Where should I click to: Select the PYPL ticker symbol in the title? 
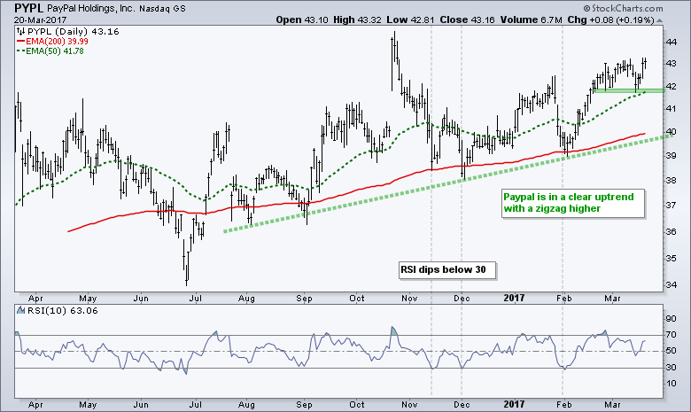29,8
